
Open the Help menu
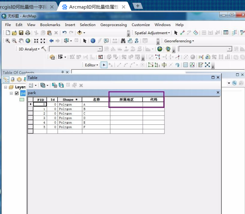point(179,25)
